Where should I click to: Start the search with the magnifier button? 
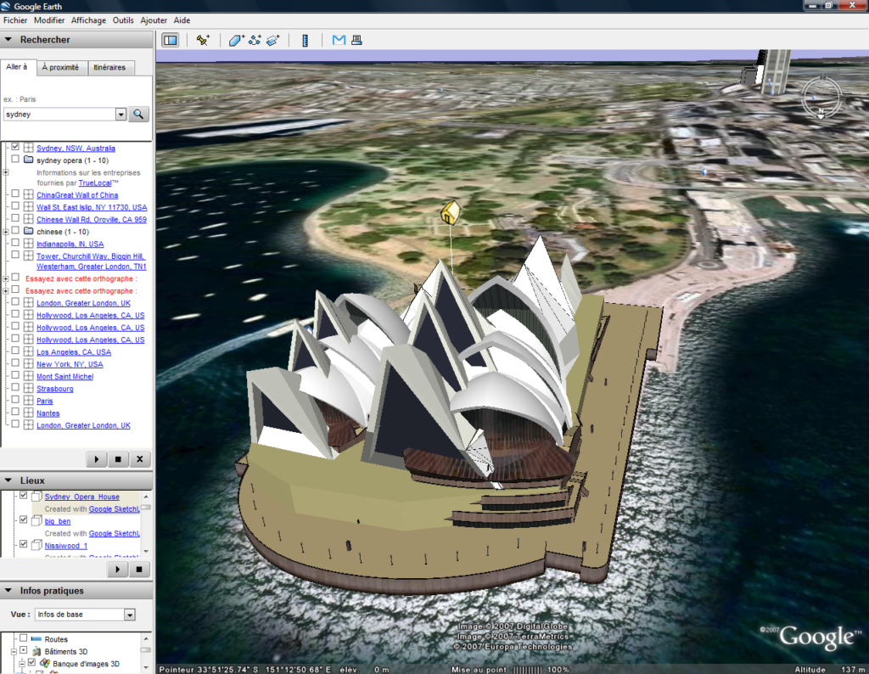pos(138,115)
